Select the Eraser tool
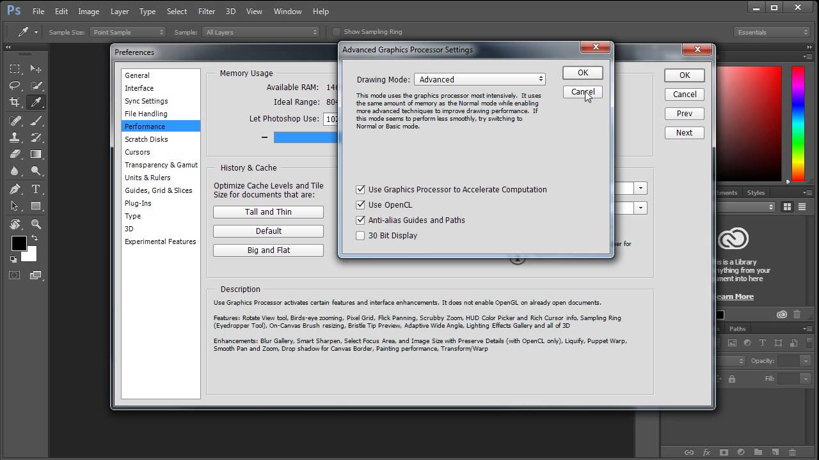Image resolution: width=819 pixels, height=460 pixels. click(15, 154)
